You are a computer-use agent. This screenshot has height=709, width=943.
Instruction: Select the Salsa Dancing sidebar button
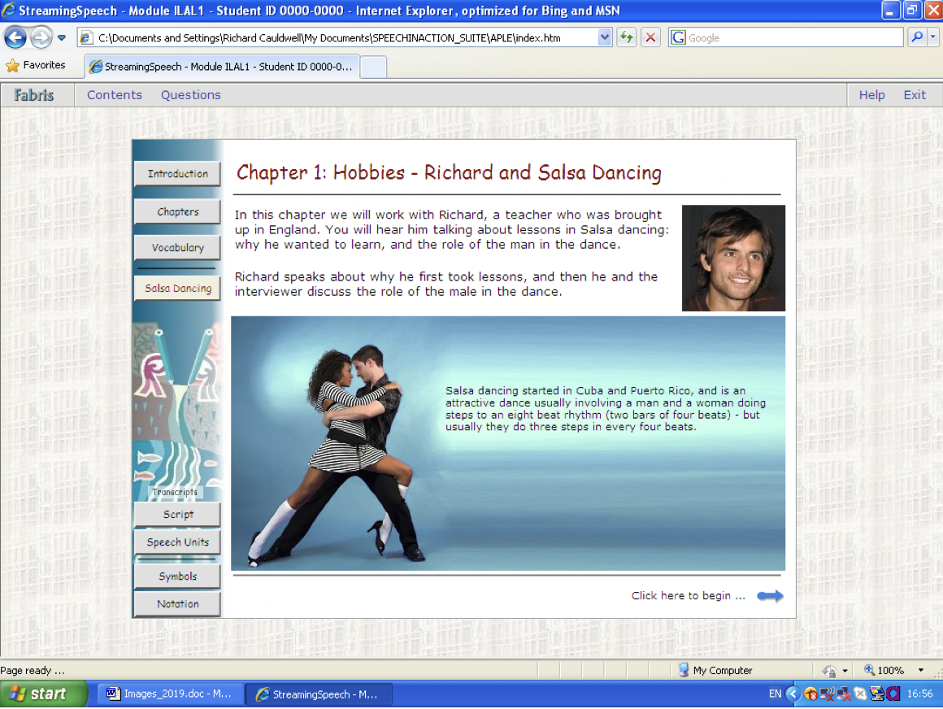click(177, 288)
